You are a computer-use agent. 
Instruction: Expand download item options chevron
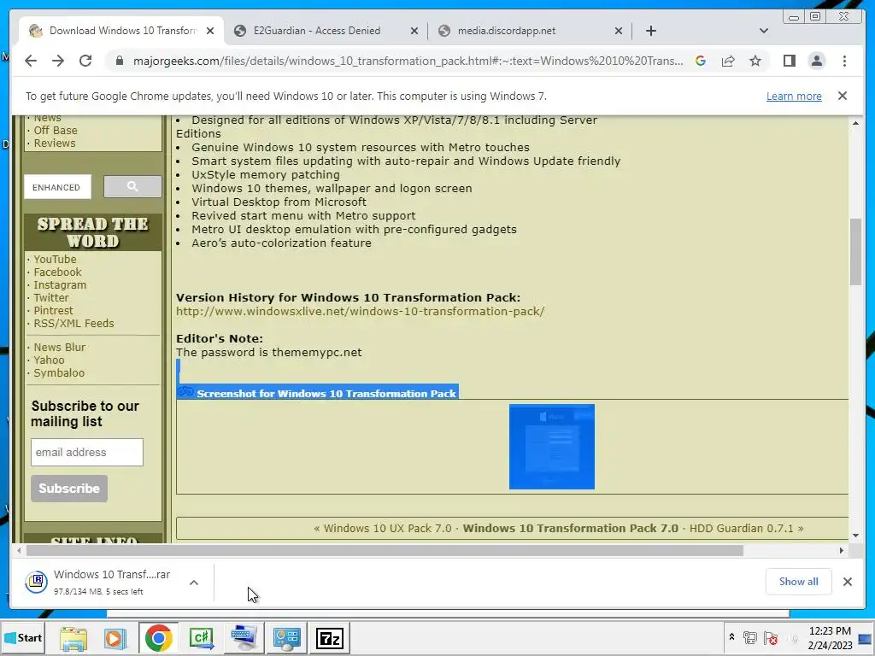pyautogui.click(x=194, y=583)
